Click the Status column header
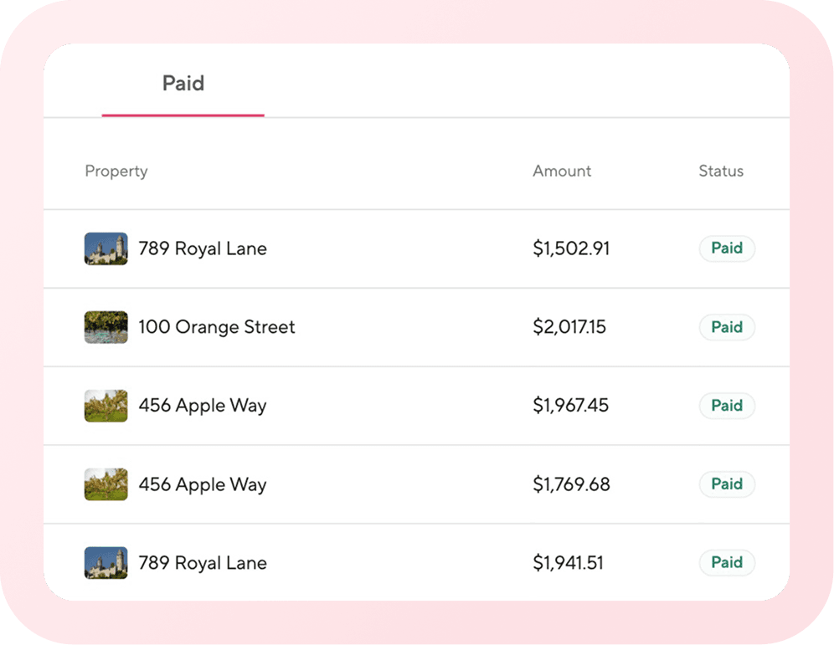834x645 pixels. click(721, 171)
